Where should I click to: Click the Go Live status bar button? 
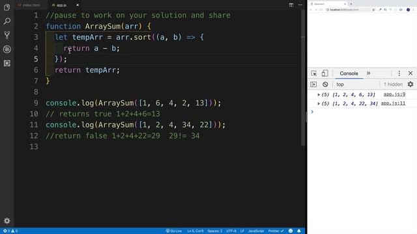(x=174, y=231)
